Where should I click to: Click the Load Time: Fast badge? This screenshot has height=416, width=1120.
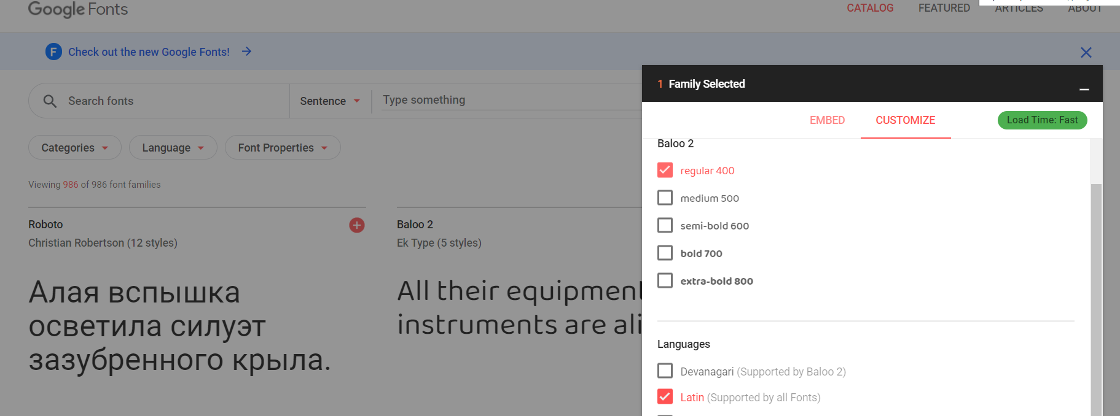1042,120
